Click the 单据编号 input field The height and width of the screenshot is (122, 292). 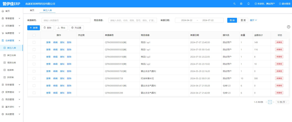coord(66,20)
